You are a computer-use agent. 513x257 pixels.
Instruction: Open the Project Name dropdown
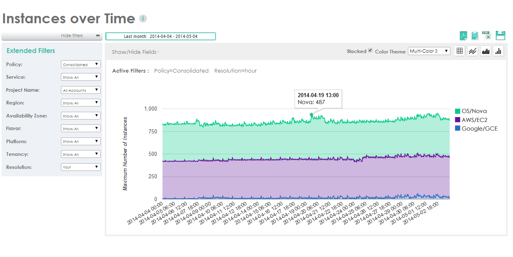tap(81, 90)
